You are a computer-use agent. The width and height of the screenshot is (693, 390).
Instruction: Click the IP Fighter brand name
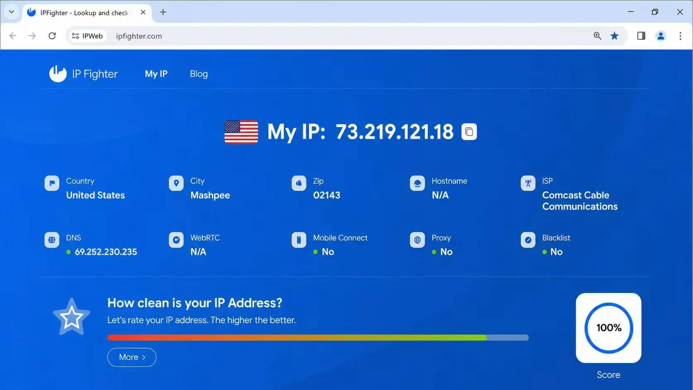95,74
